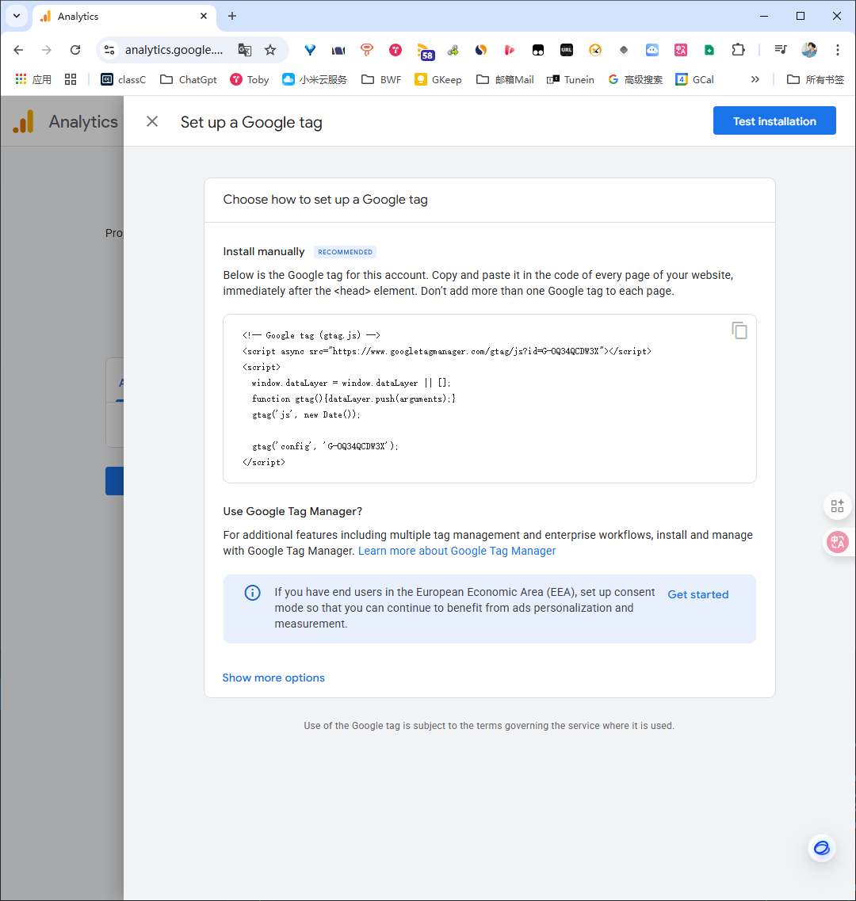The width and height of the screenshot is (856, 901).
Task: Go forward in browser history
Action: click(47, 50)
